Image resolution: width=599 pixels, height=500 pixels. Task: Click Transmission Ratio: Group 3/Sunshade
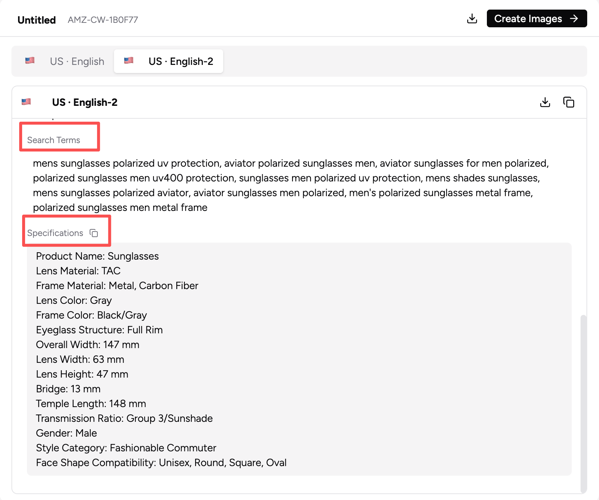(x=124, y=419)
